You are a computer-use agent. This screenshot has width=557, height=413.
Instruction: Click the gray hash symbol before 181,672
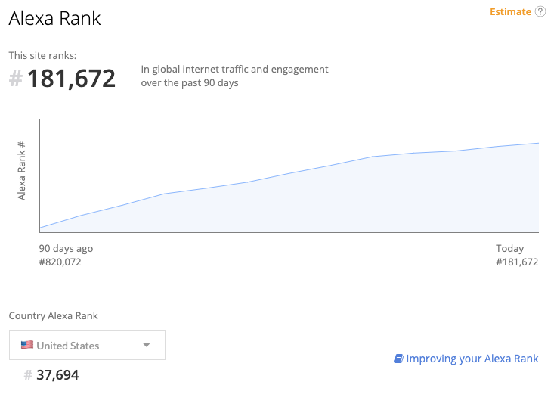pos(15,79)
